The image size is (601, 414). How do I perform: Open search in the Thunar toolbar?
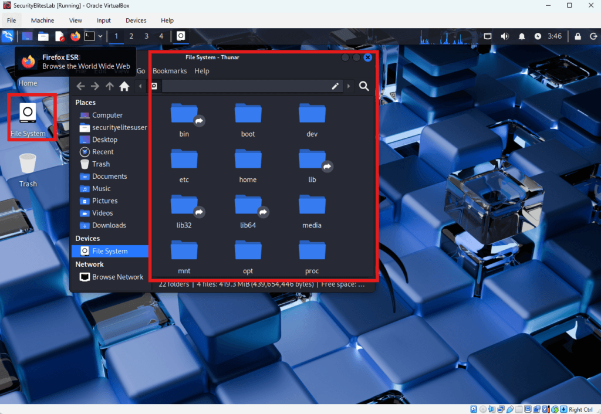(x=364, y=86)
